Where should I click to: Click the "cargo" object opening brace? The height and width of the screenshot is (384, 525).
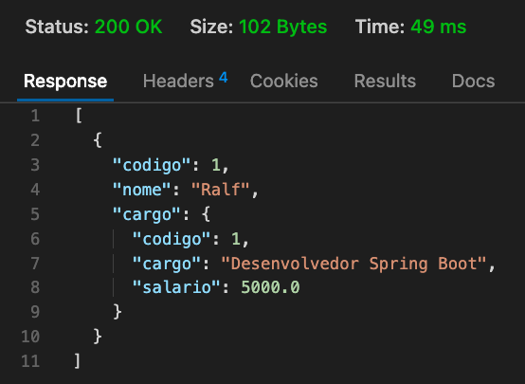[207, 214]
